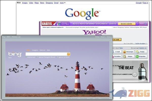
Task: Click into the Bing search input field
Action: tap(46, 54)
